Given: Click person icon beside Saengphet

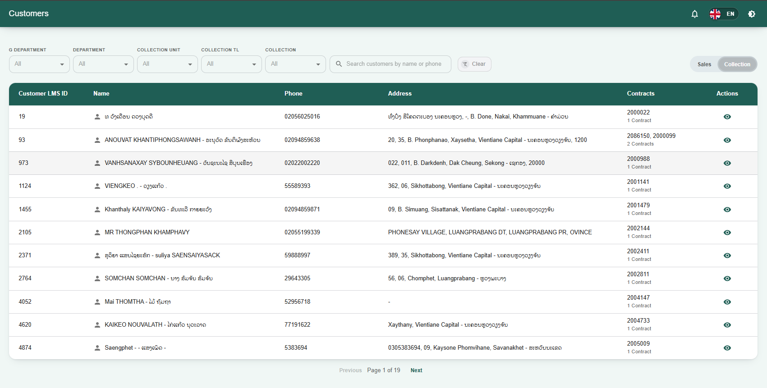Looking at the screenshot, I should [x=97, y=348].
